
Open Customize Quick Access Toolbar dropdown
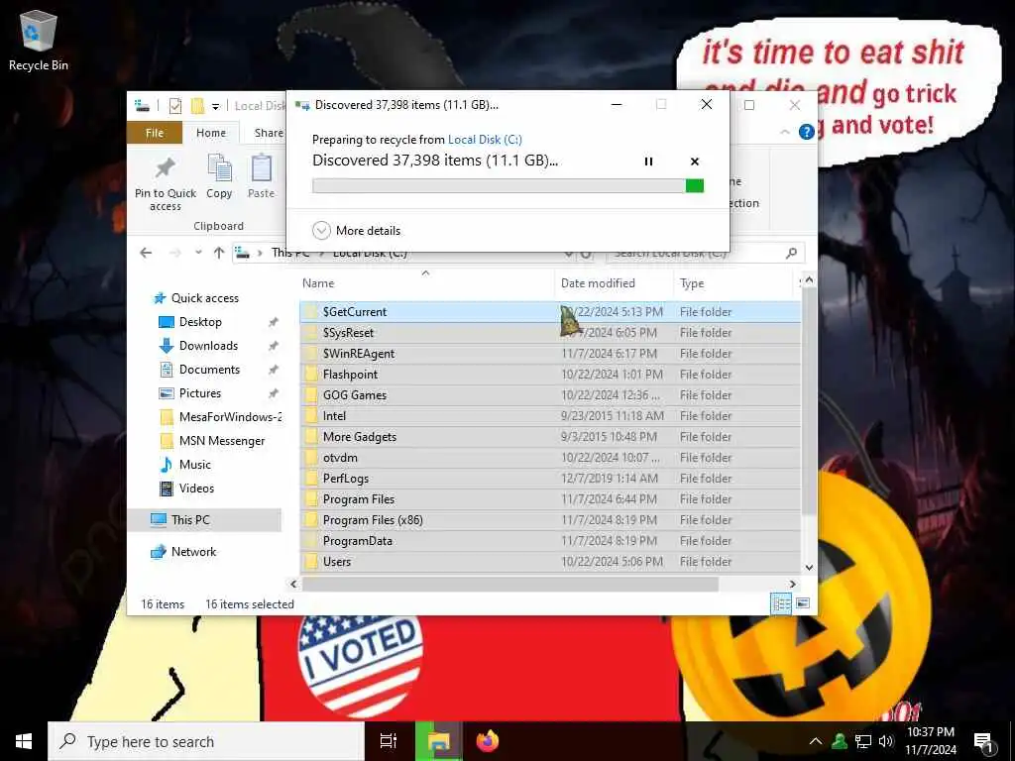[215, 106]
